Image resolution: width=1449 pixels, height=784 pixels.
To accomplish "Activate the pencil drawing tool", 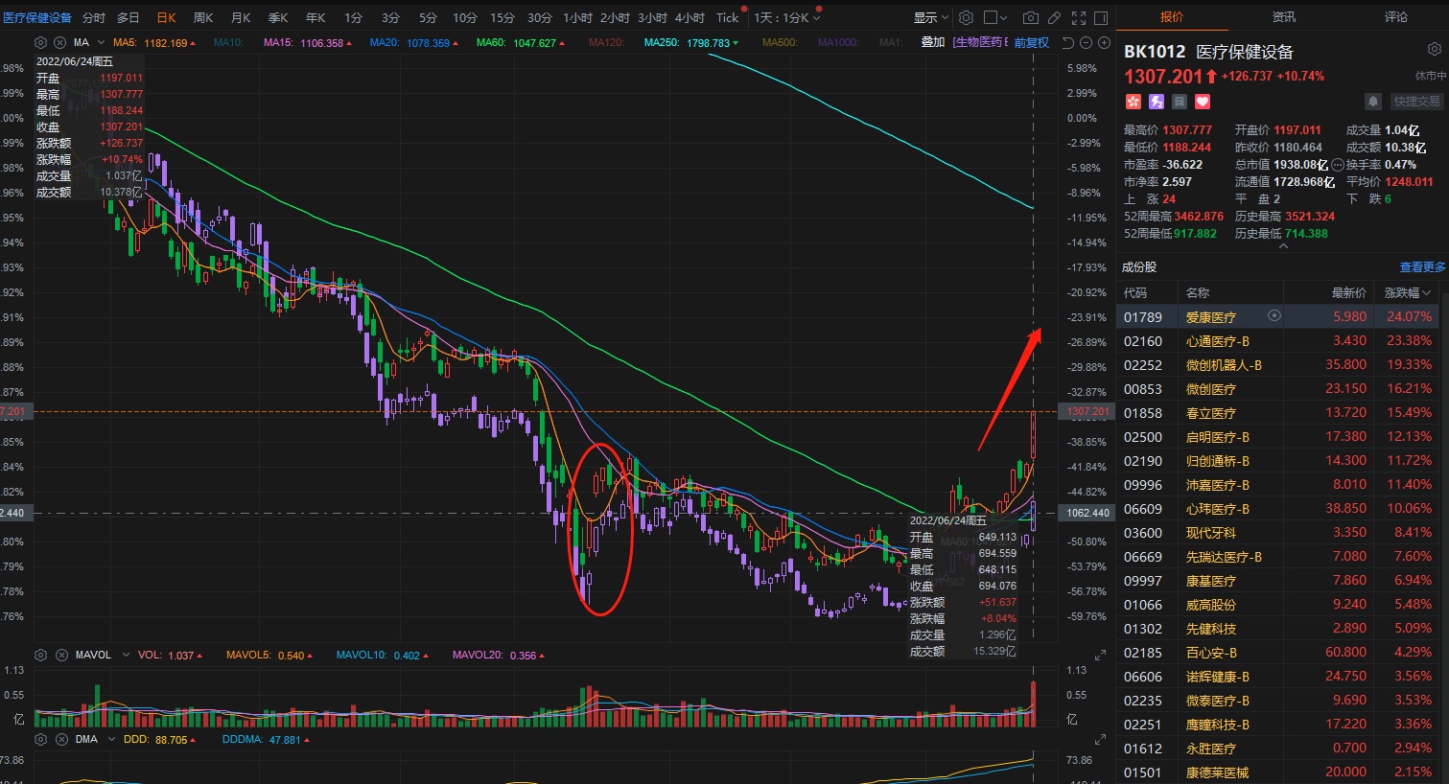I will point(1054,18).
